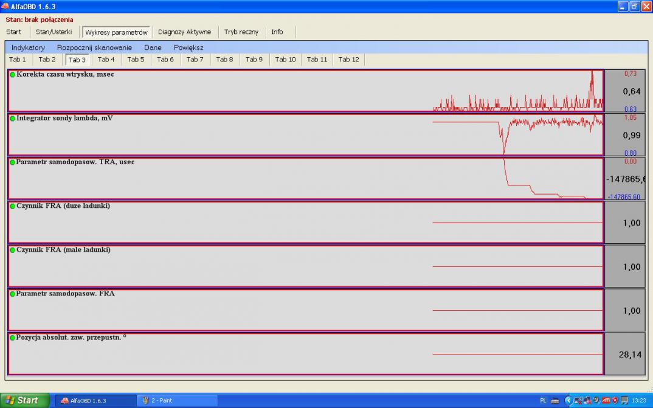Click Powiększ to enlarge the graphs
653x408 pixels.
pos(188,47)
